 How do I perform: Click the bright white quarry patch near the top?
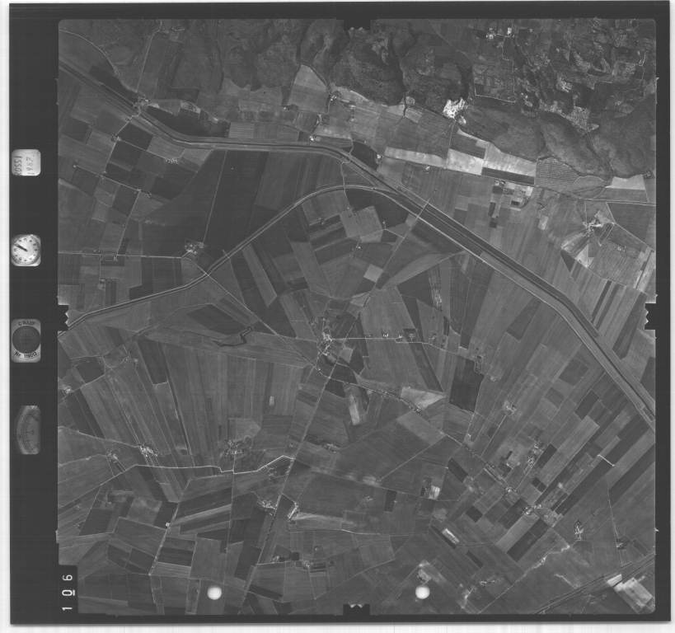(454, 108)
